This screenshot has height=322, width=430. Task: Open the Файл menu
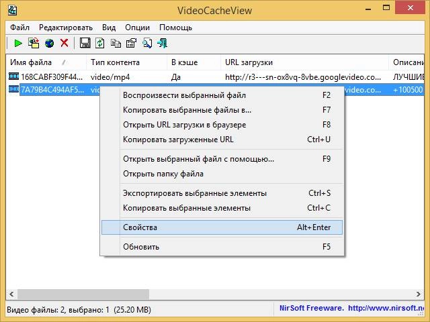pyautogui.click(x=19, y=28)
